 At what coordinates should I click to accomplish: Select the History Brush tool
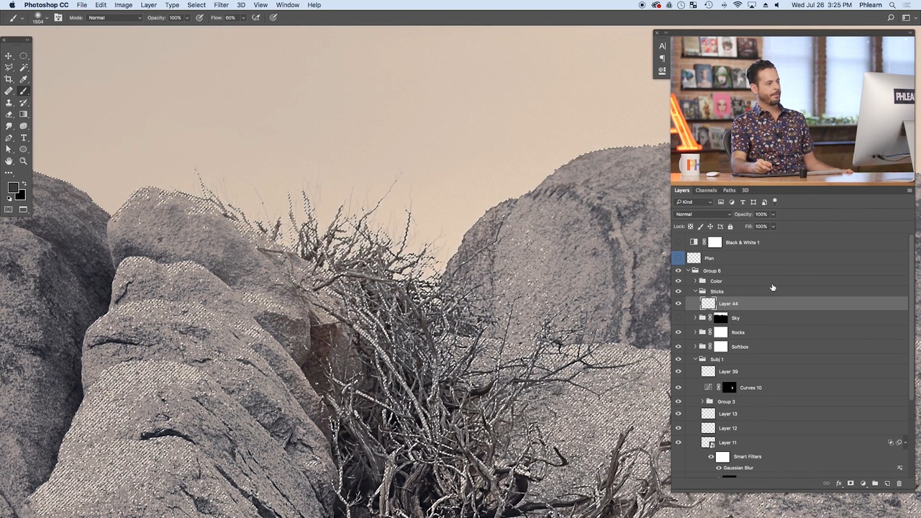[23, 103]
